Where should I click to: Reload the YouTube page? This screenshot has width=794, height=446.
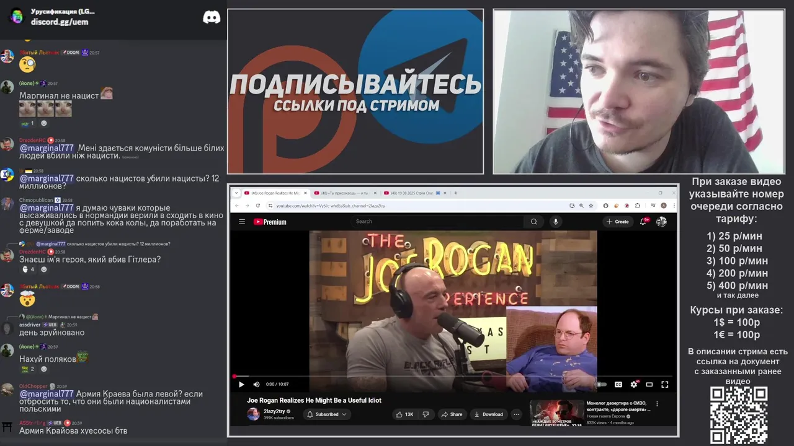point(258,206)
